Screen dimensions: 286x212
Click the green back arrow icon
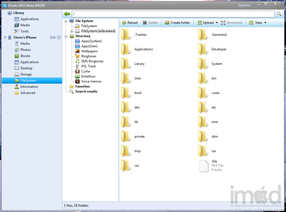pos(67,14)
